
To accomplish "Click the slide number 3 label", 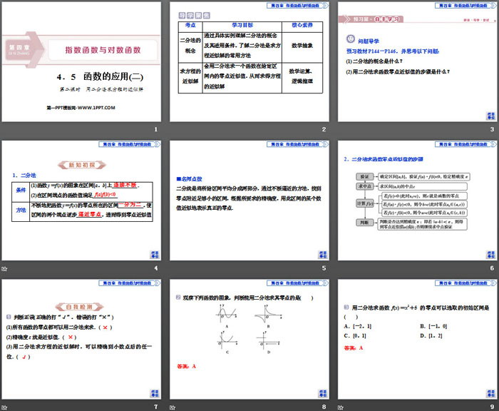I will click(492, 129).
